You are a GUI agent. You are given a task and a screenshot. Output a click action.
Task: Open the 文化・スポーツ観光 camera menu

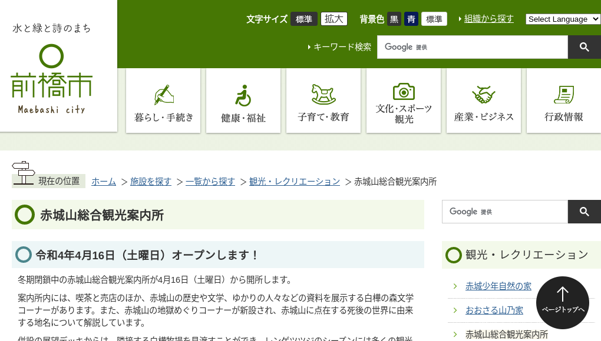(404, 101)
